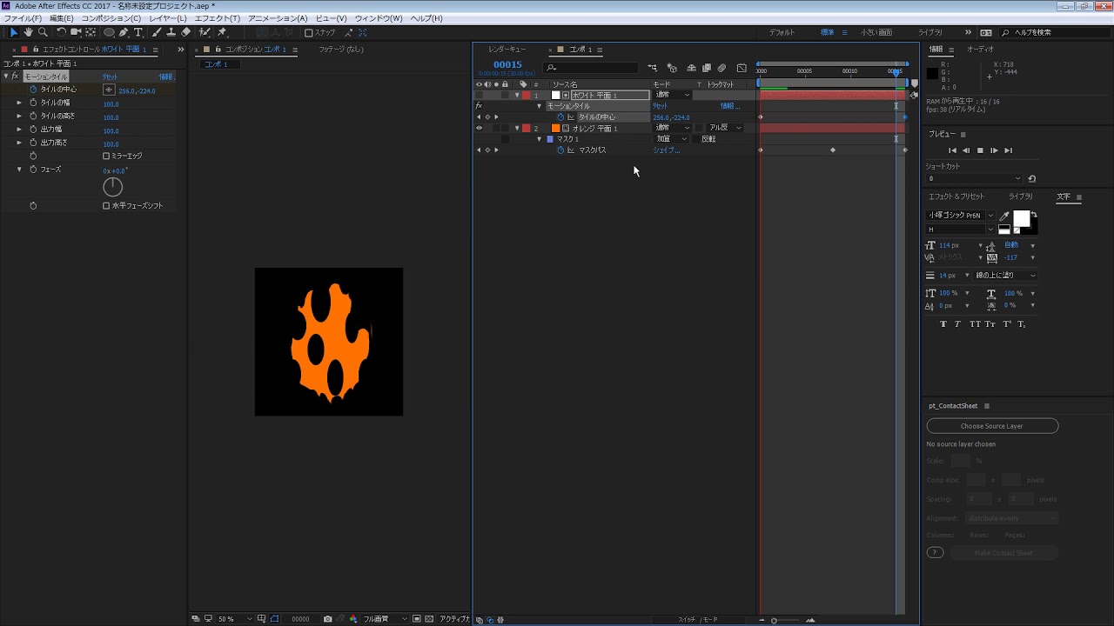1114x626 pixels.
Task: Open the 加算 mask mode dropdown
Action: coord(671,139)
